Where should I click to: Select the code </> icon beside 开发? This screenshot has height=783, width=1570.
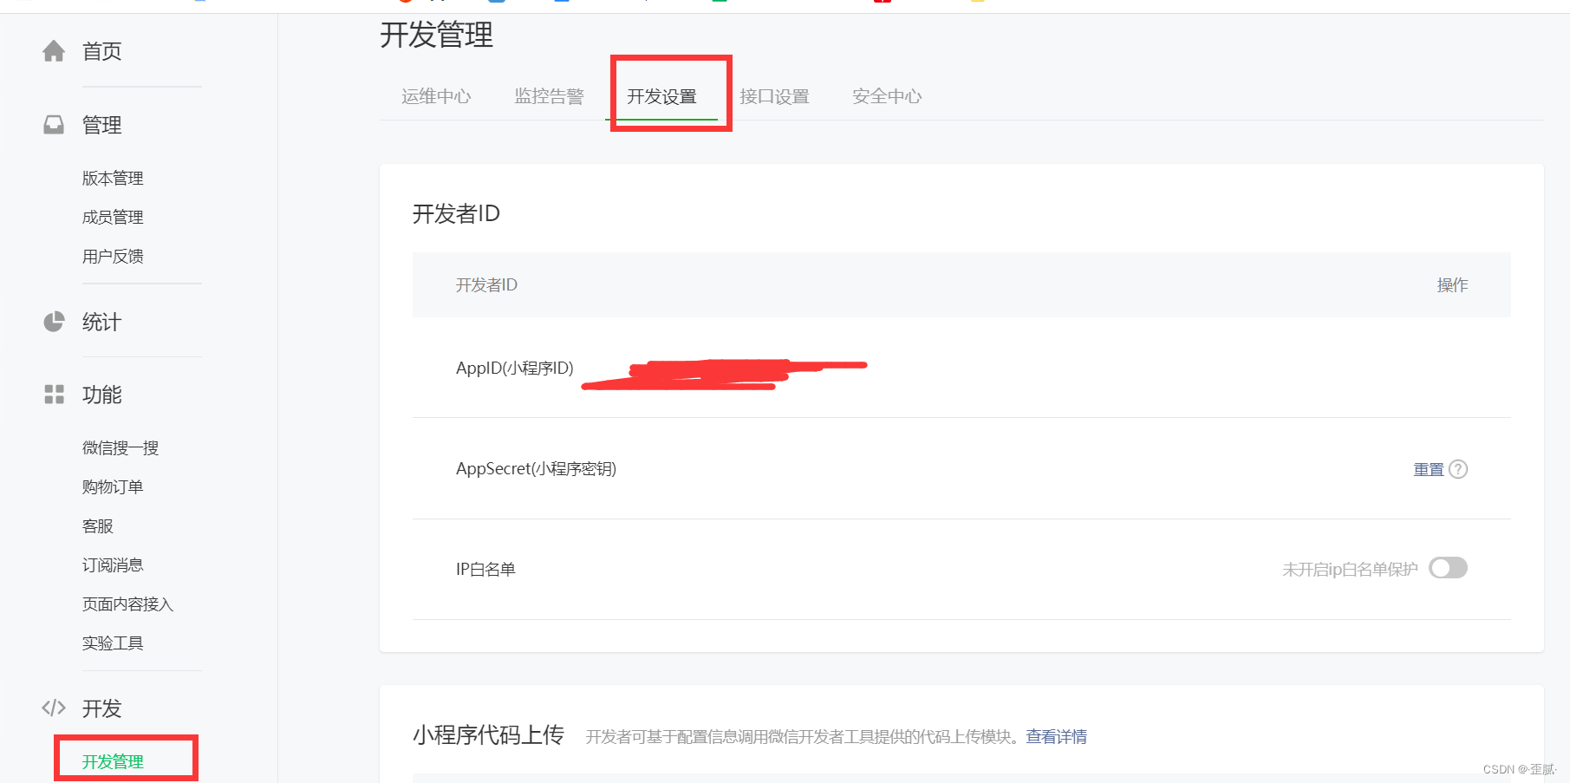(x=54, y=708)
